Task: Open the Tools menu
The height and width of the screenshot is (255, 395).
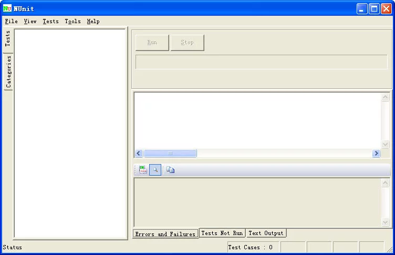Action: [x=73, y=22]
